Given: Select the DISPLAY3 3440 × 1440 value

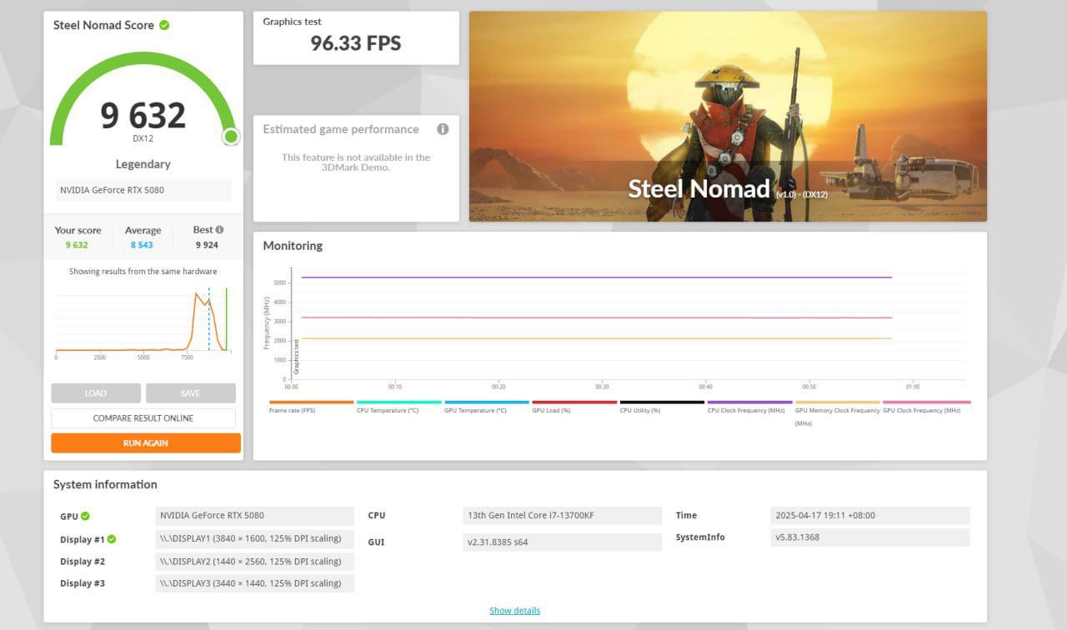Looking at the screenshot, I should click(254, 583).
